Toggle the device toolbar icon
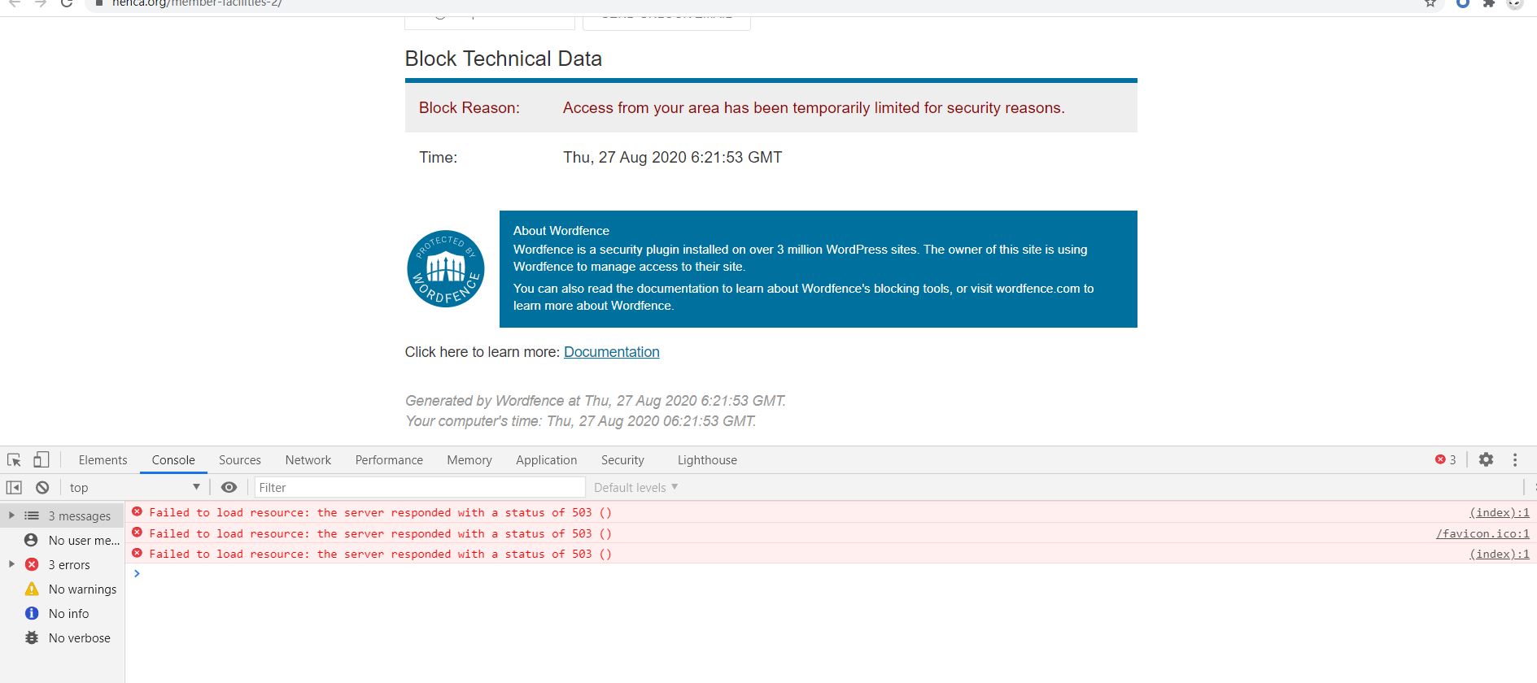Viewport: 1537px width, 683px height. coord(41,459)
